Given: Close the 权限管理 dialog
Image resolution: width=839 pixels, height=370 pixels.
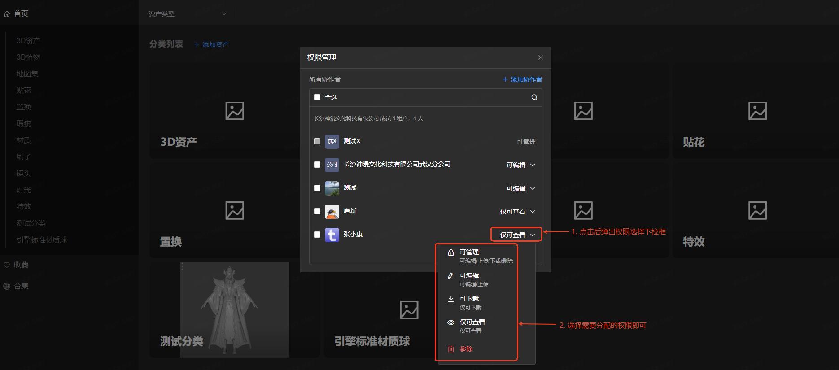Looking at the screenshot, I should tap(540, 57).
